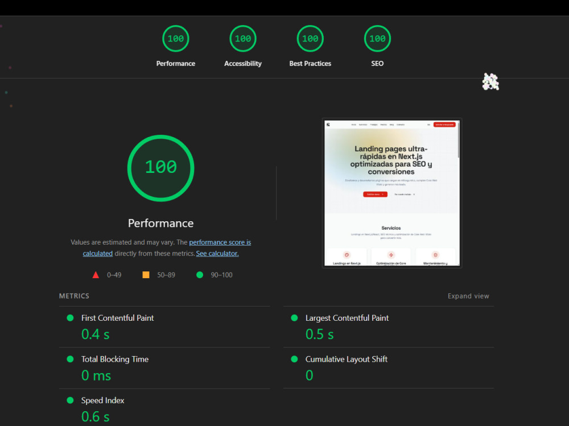Viewport: 569px width, 426px height.
Task: Click the 0.4 s First Contentful Paint value
Action: pos(96,334)
